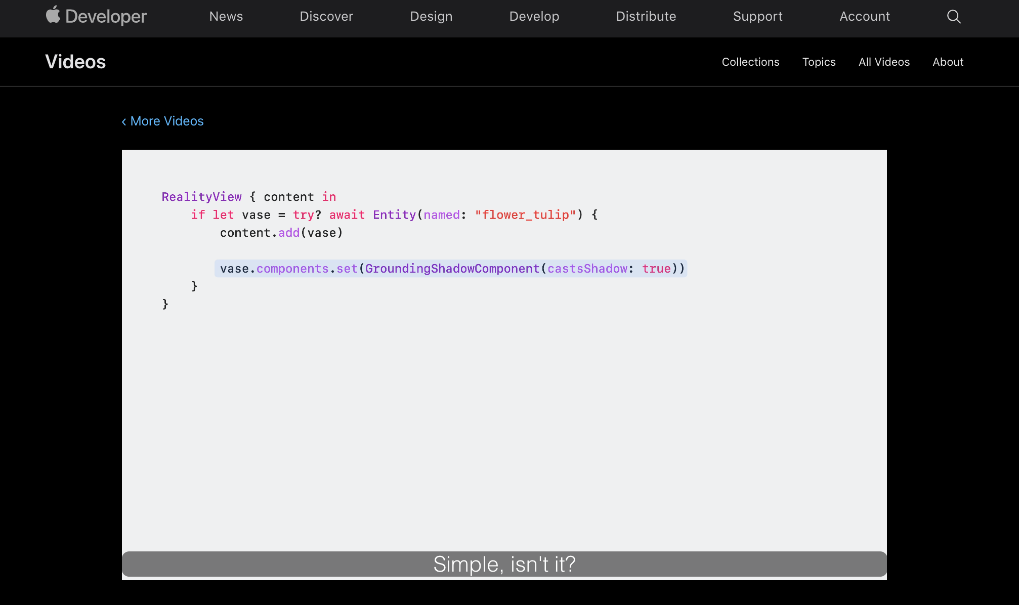This screenshot has height=605, width=1019.
Task: Open the search magnifier icon
Action: 953,17
